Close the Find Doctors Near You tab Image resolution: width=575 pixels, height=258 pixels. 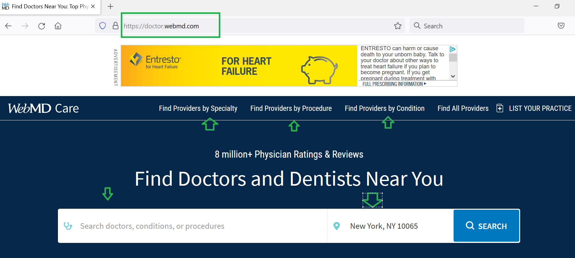tap(93, 6)
